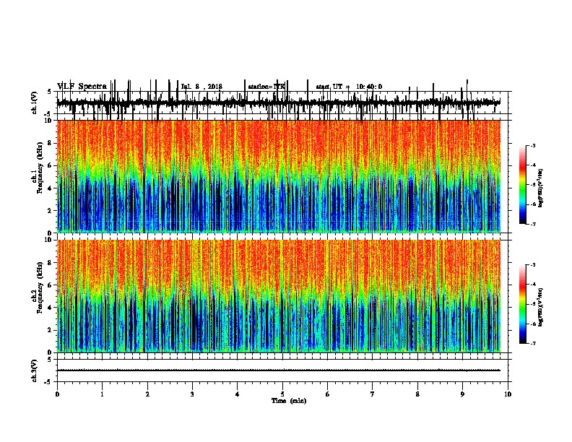Image resolution: width=572 pixels, height=442 pixels.
Task: Click the 'ch.3(V)' axis label
Action: coord(35,370)
